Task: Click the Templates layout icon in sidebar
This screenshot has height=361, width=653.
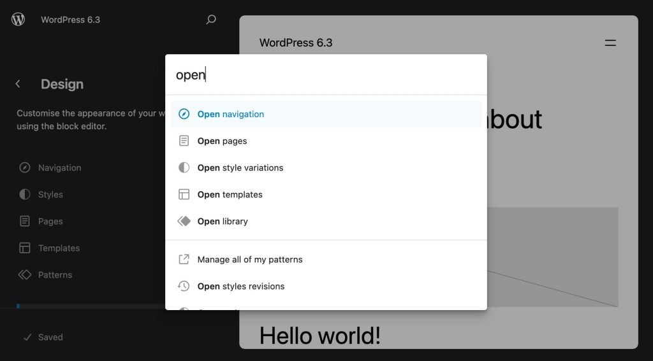Action: pos(25,248)
